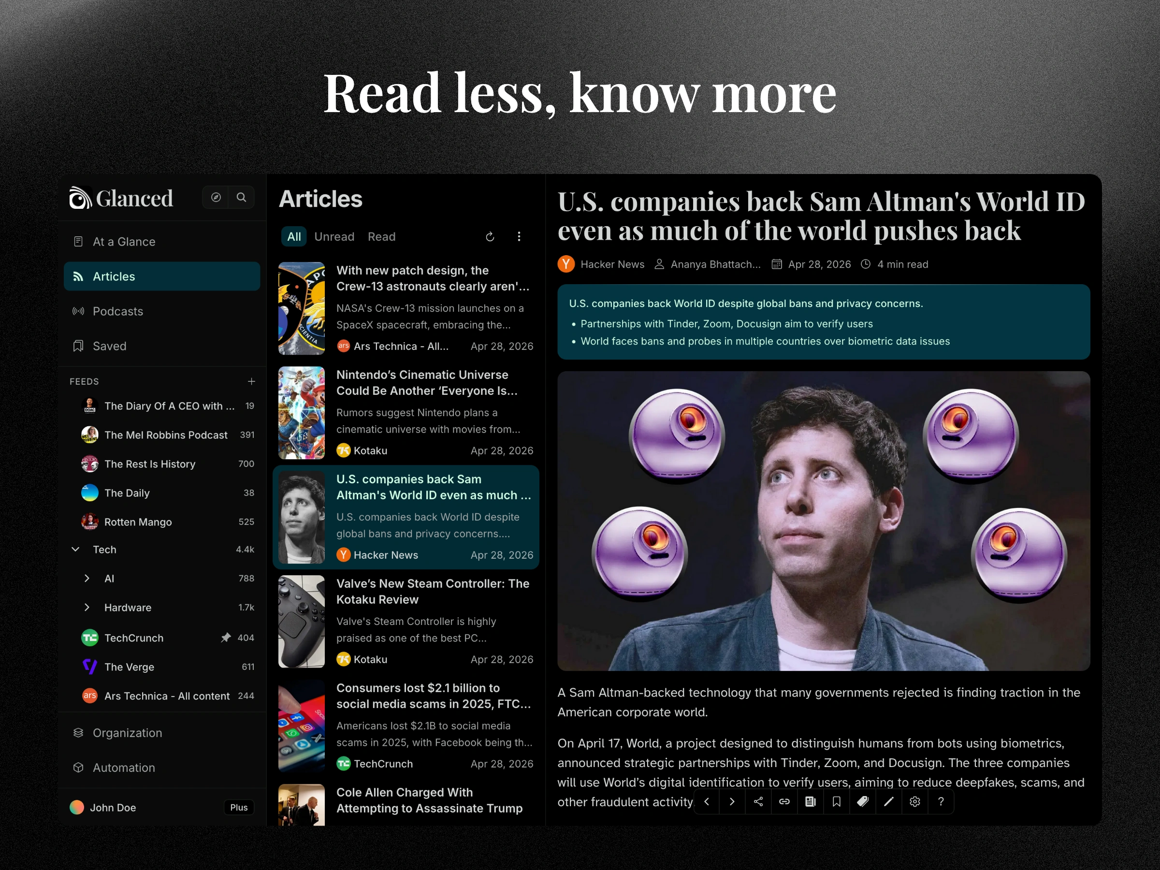The height and width of the screenshot is (870, 1160).
Task: Switch to the Read filter tab
Action: (381, 236)
